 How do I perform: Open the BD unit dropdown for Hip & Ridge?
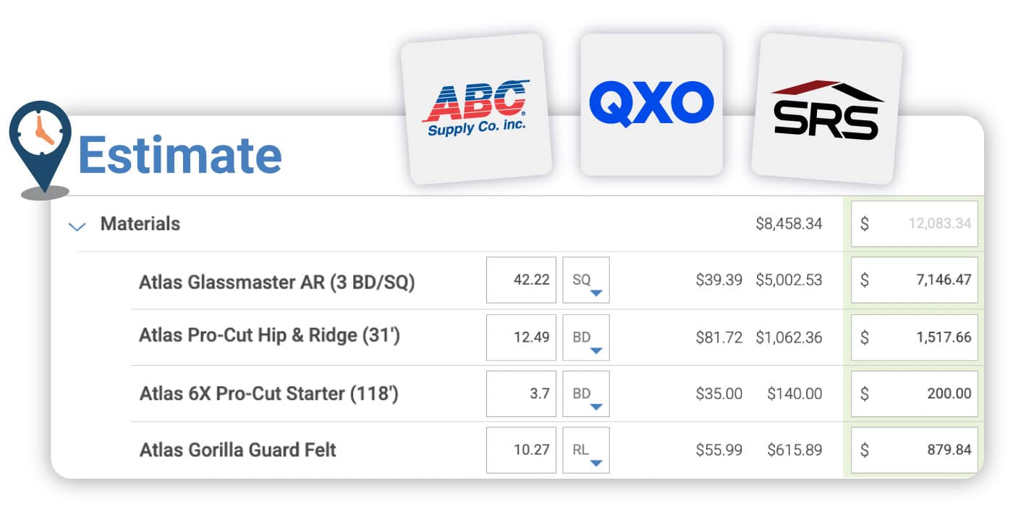coord(586,337)
